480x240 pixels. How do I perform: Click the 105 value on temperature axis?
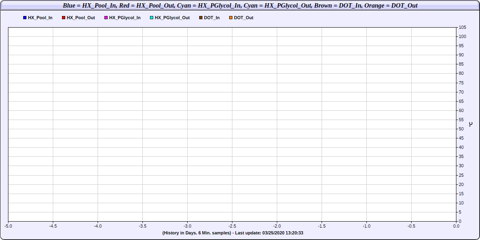[x=462, y=27]
